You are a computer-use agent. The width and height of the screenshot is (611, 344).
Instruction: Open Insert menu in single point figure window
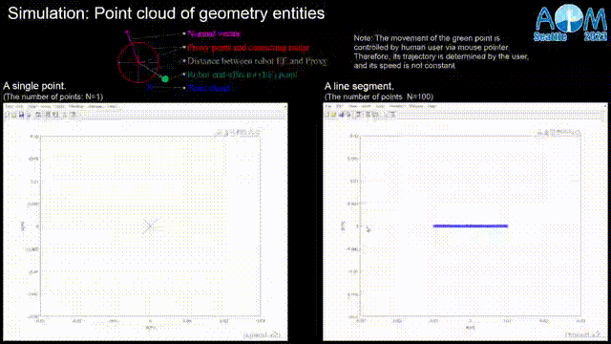45,106
